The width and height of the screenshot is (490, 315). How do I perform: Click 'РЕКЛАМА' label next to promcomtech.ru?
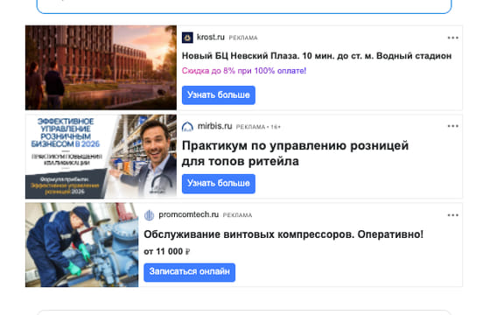(x=237, y=215)
